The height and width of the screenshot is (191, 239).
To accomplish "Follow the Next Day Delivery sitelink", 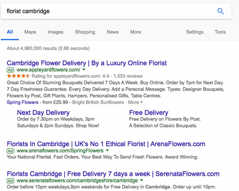I will pyautogui.click(x=43, y=112).
